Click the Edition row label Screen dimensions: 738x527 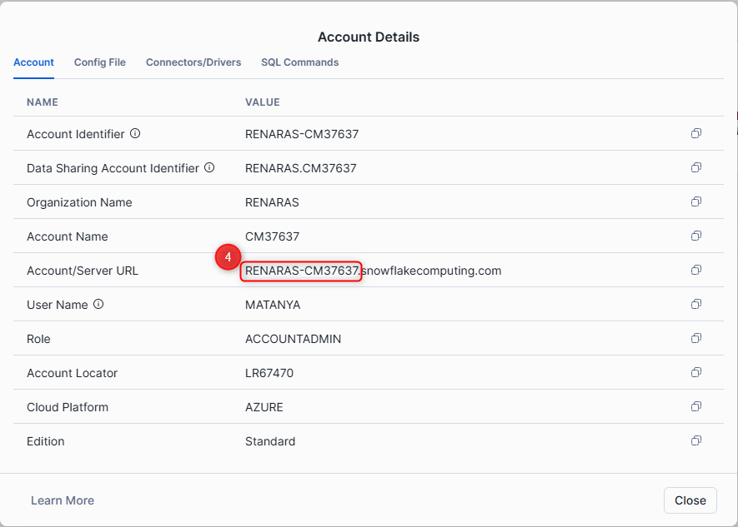click(x=46, y=441)
